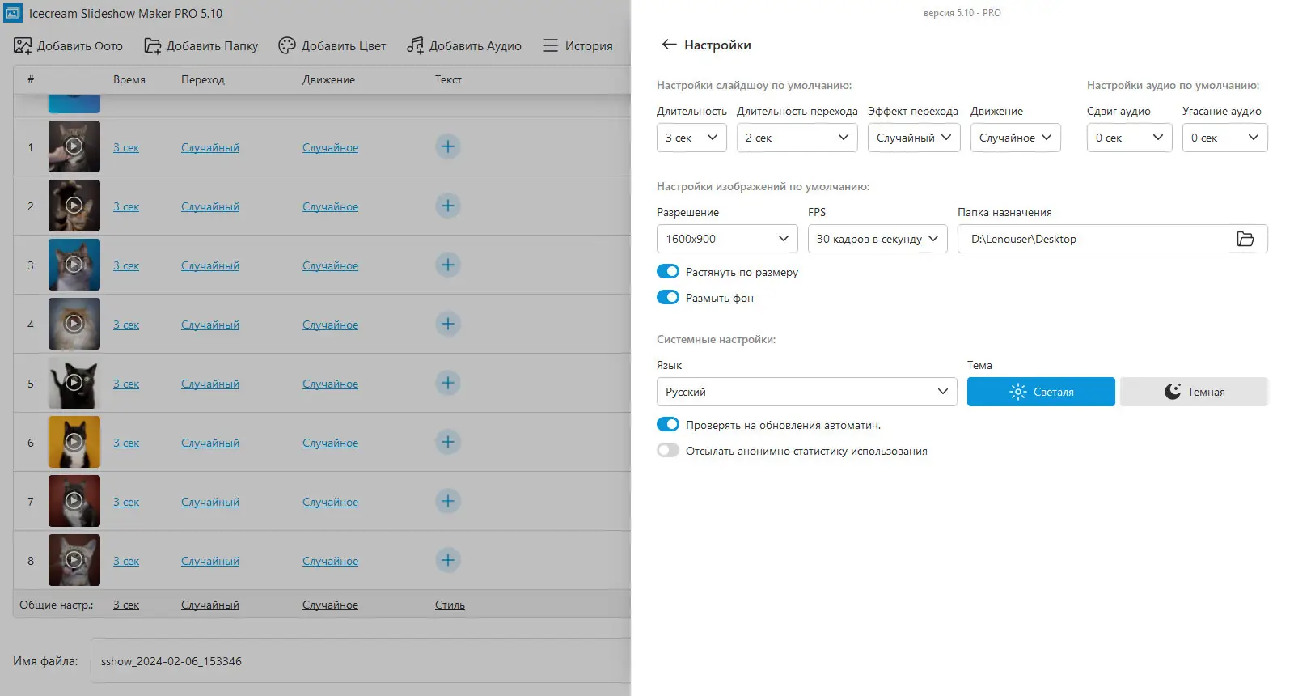Click the browse folder icon for destination
This screenshot has width=1294, height=696.
point(1245,239)
